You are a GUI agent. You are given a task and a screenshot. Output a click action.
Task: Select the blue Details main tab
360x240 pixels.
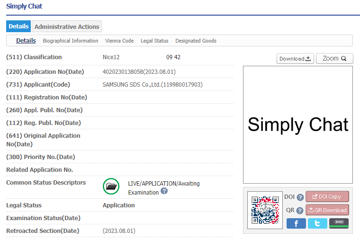tap(18, 27)
